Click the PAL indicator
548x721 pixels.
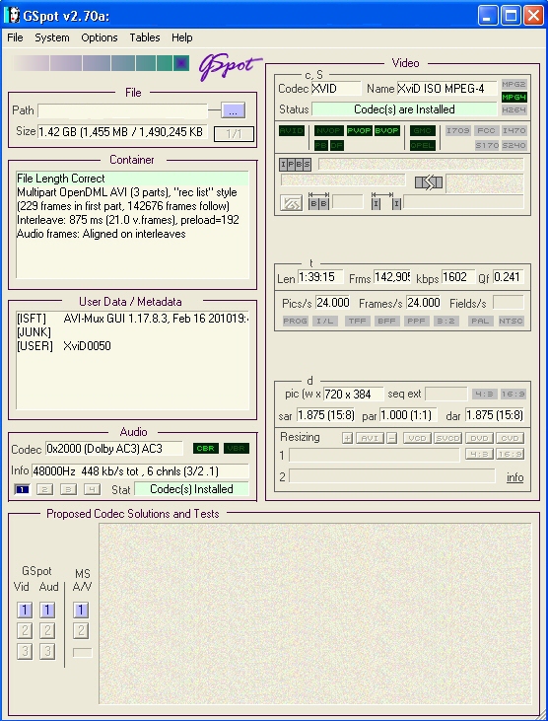coord(480,321)
